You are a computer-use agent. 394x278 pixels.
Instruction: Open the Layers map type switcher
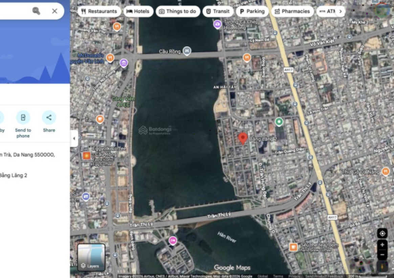pos(91,257)
